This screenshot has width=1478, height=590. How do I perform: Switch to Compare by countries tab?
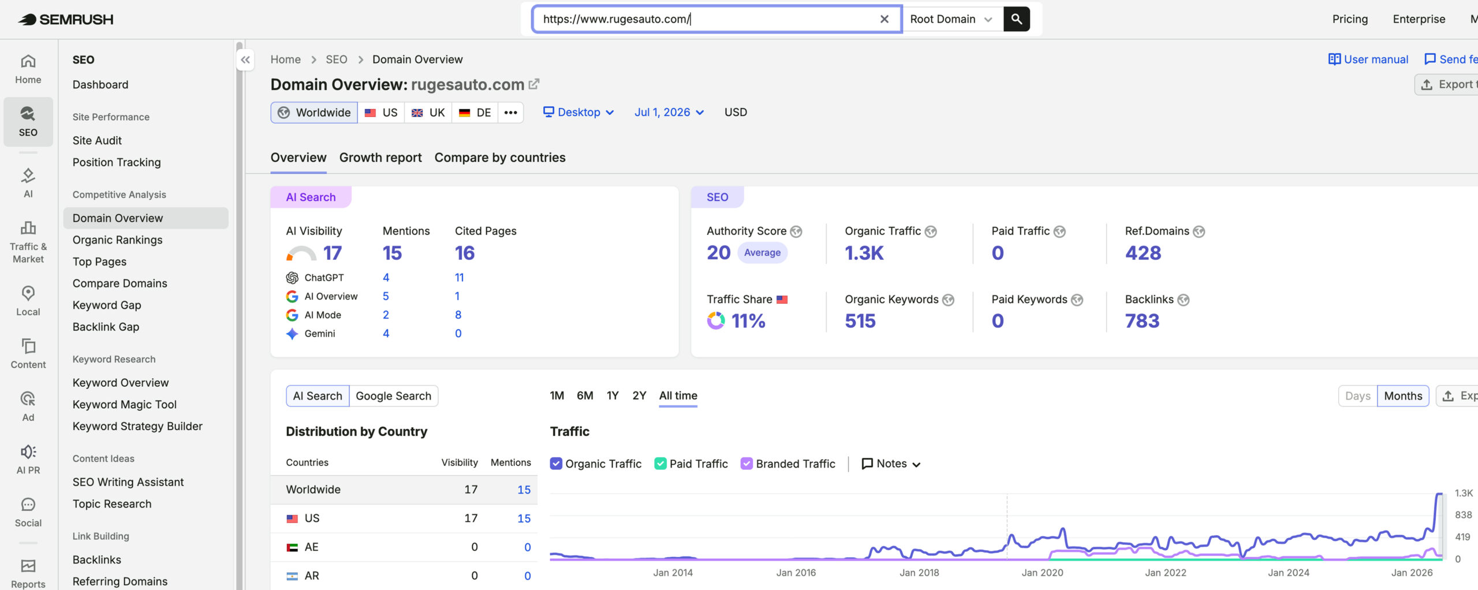(500, 158)
